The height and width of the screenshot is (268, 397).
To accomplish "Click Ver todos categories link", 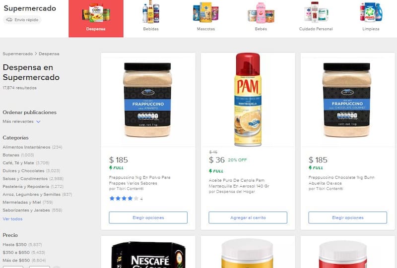I will (13, 219).
